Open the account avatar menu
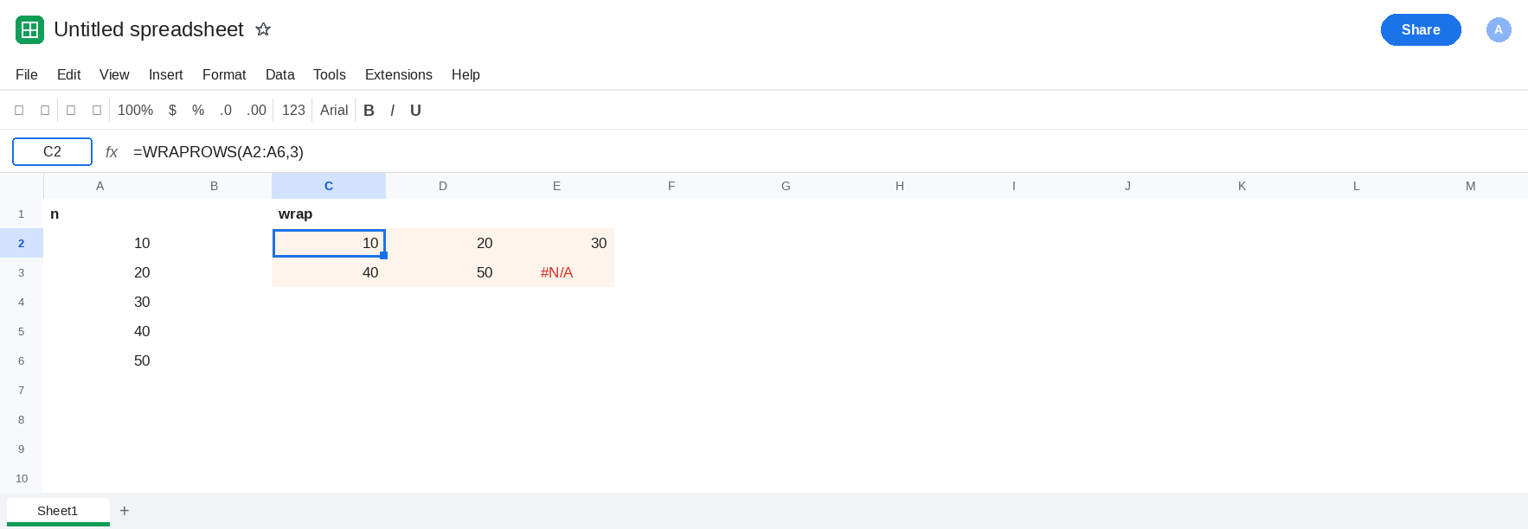Screen dimensions: 1528x529 tap(1499, 29)
